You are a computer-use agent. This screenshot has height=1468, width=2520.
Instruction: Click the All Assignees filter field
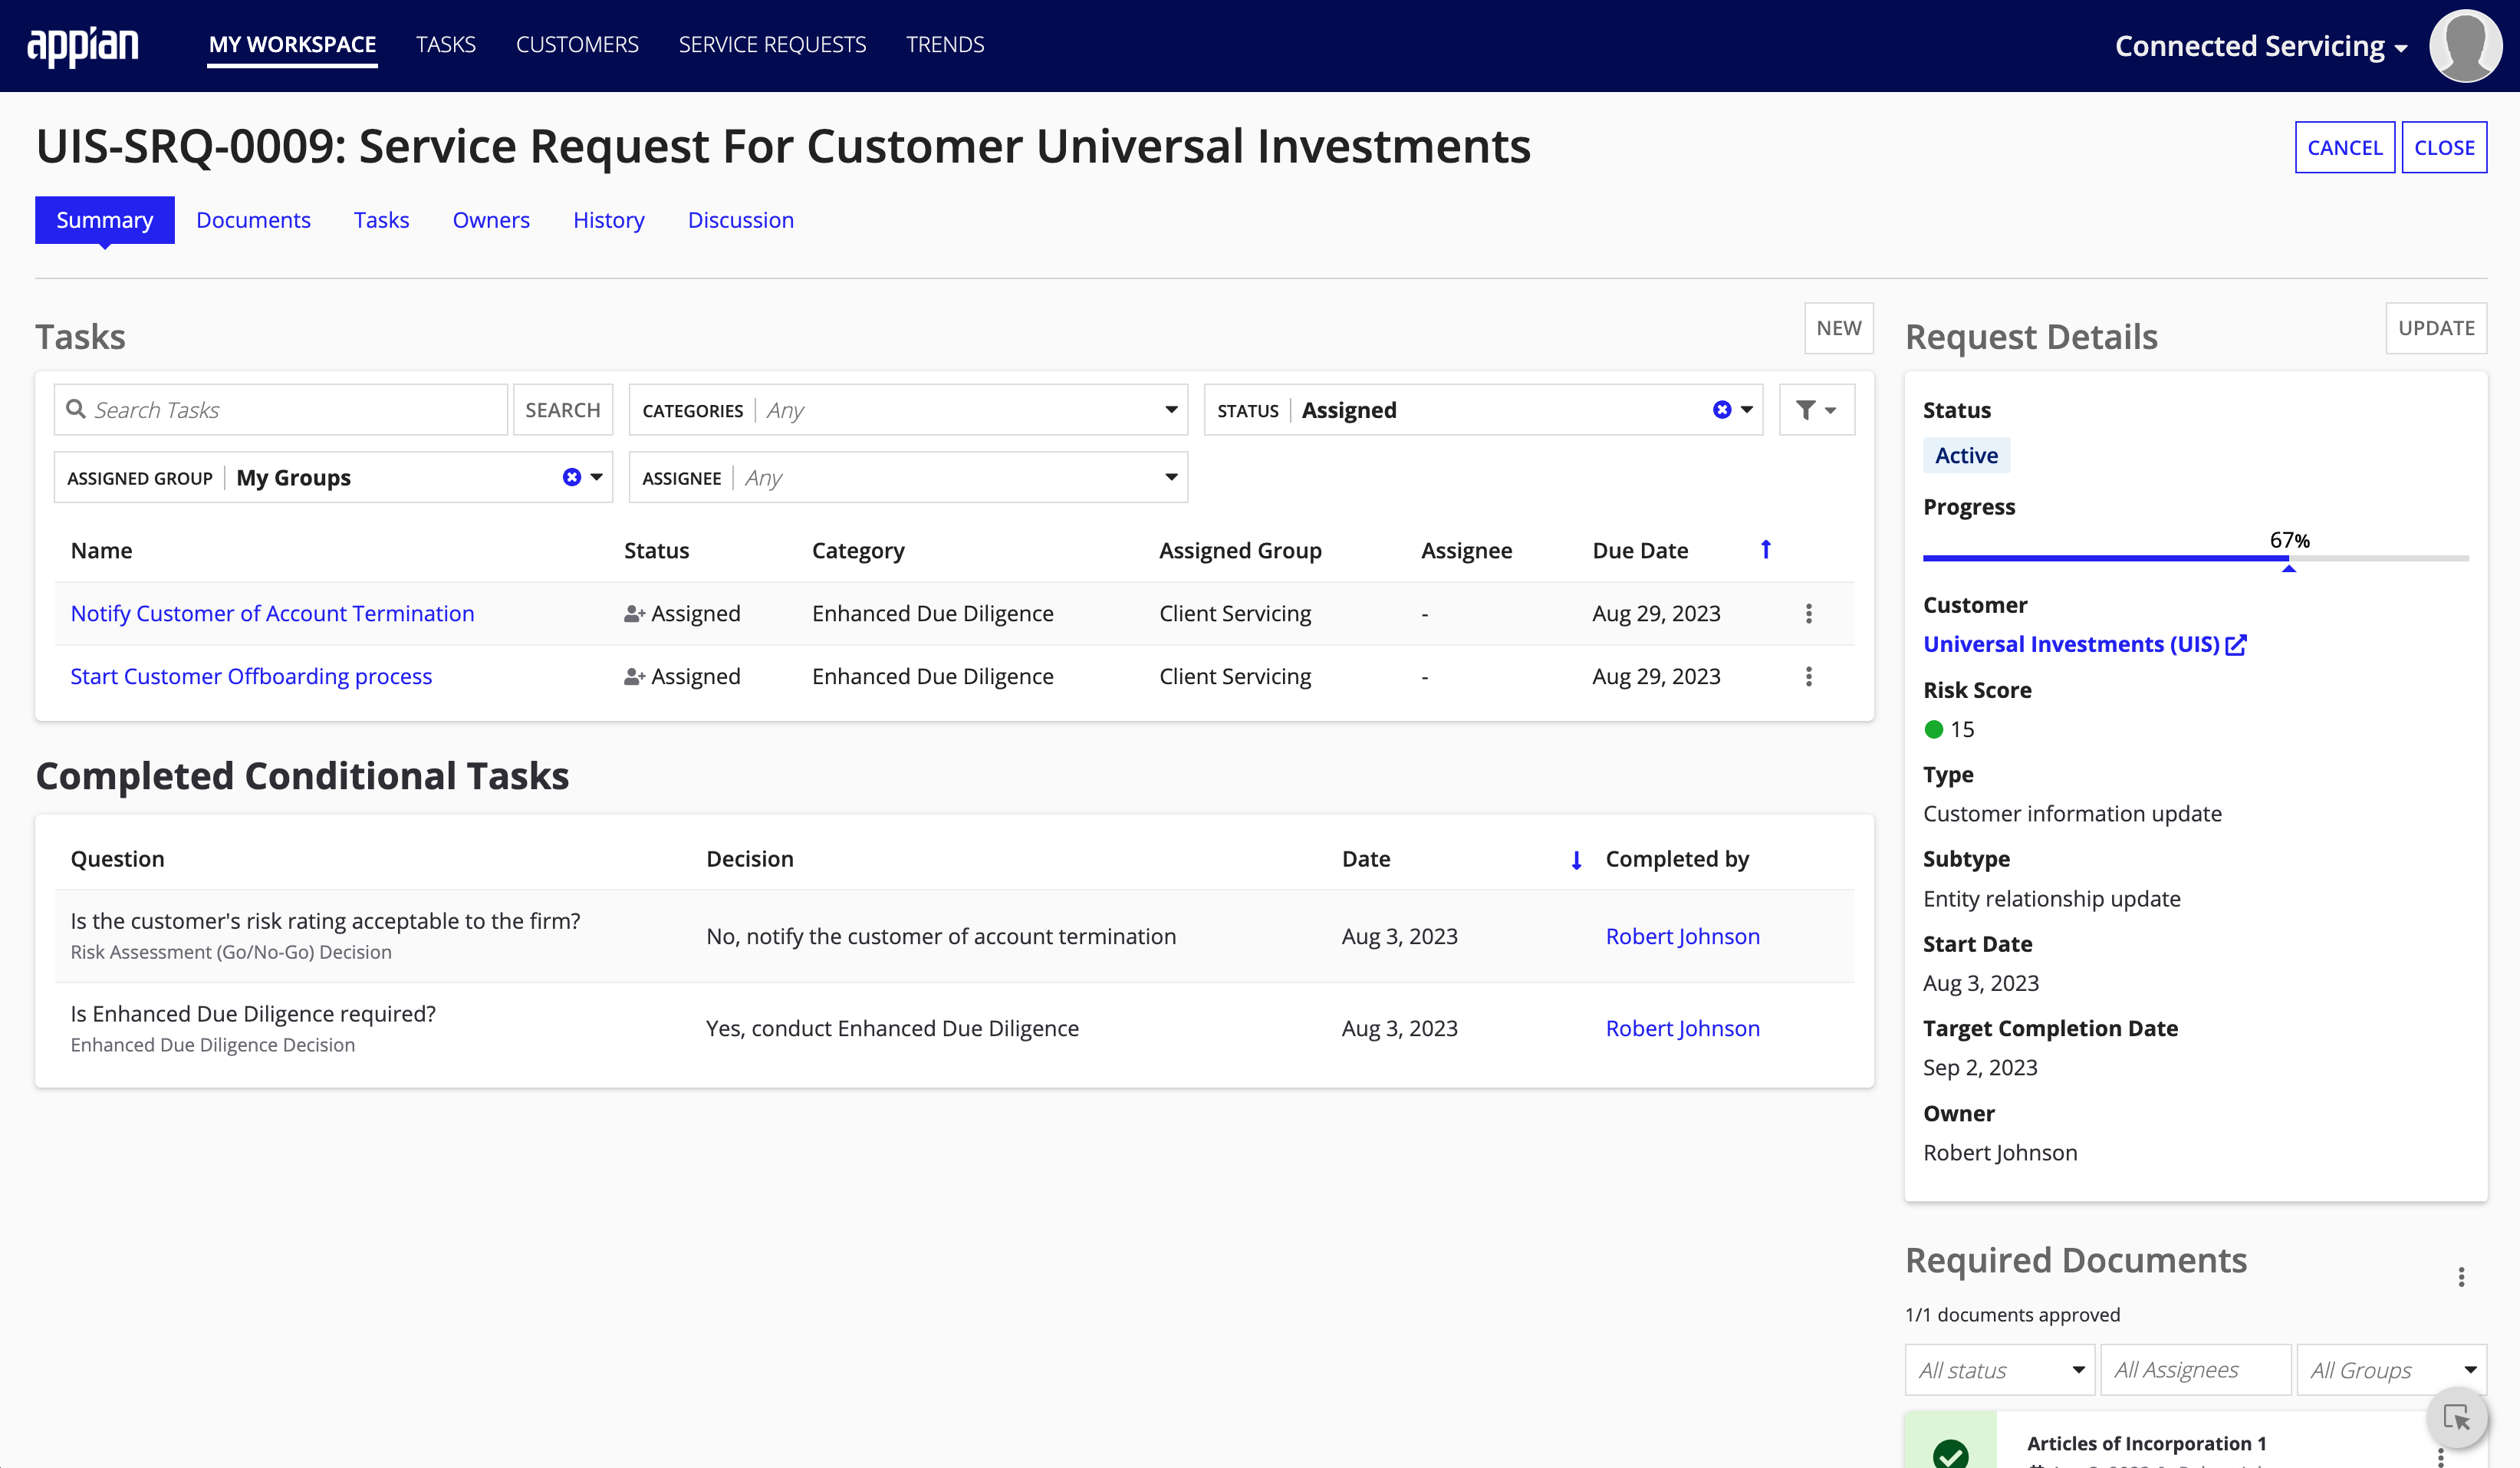(2195, 1370)
